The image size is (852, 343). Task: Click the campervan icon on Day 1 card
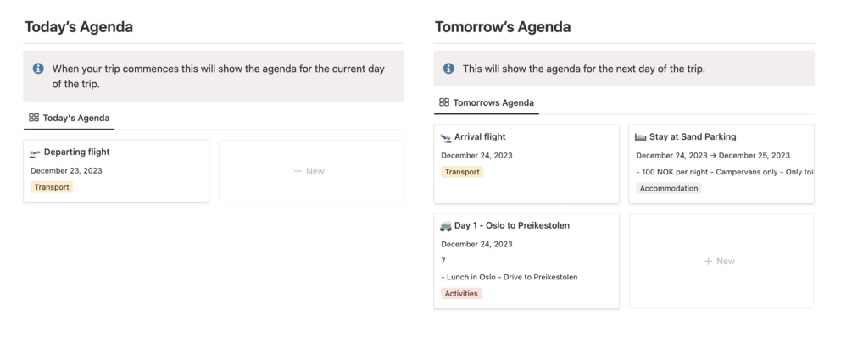coord(446,226)
